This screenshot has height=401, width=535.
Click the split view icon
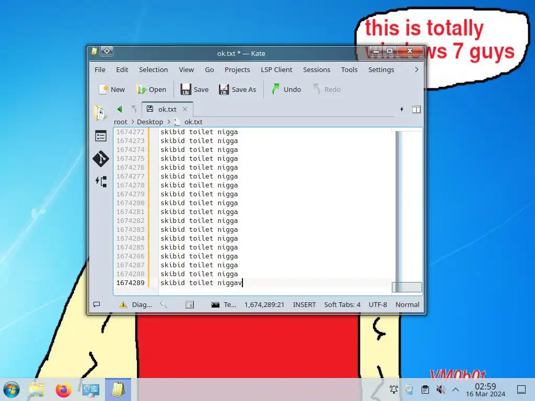[416, 110]
